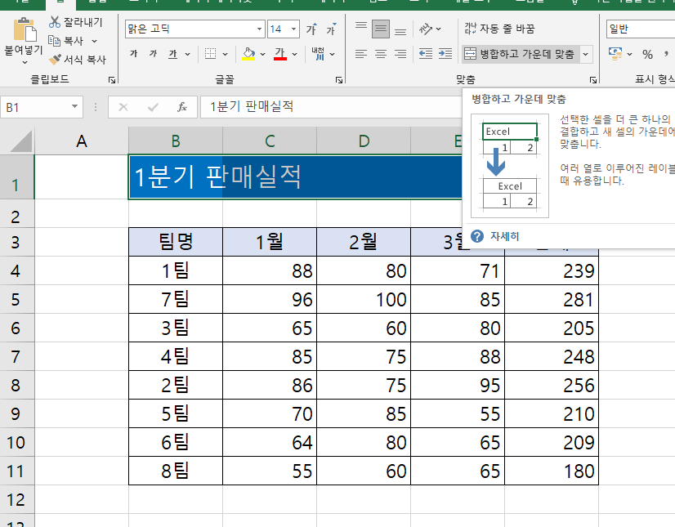Apply percent style with the % icon
Screen dimensions: 675x527
[647, 54]
